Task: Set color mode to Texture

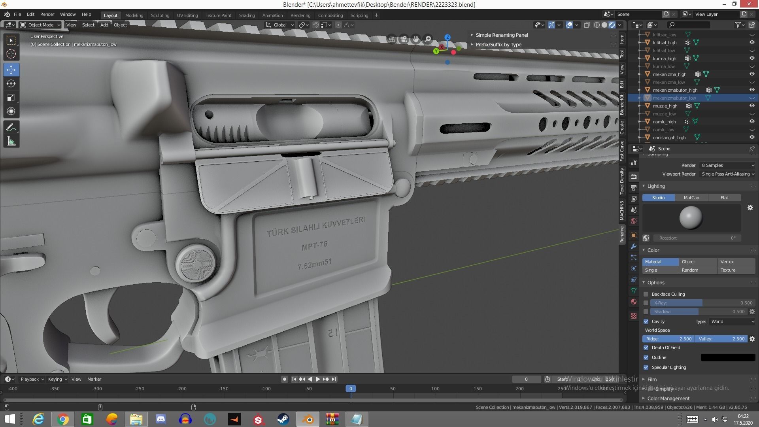Action: coord(736,270)
